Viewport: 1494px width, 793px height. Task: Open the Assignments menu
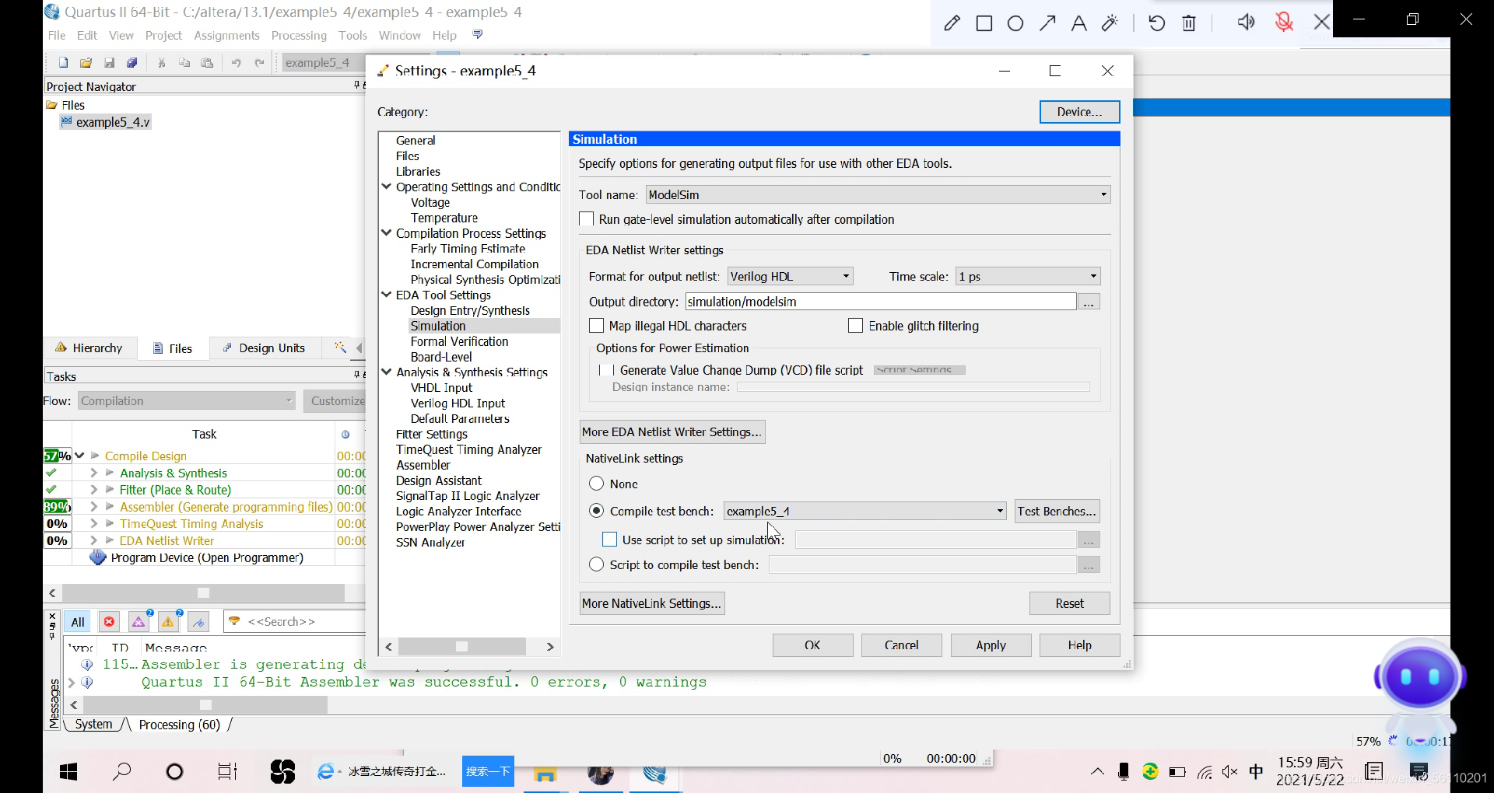click(x=226, y=35)
